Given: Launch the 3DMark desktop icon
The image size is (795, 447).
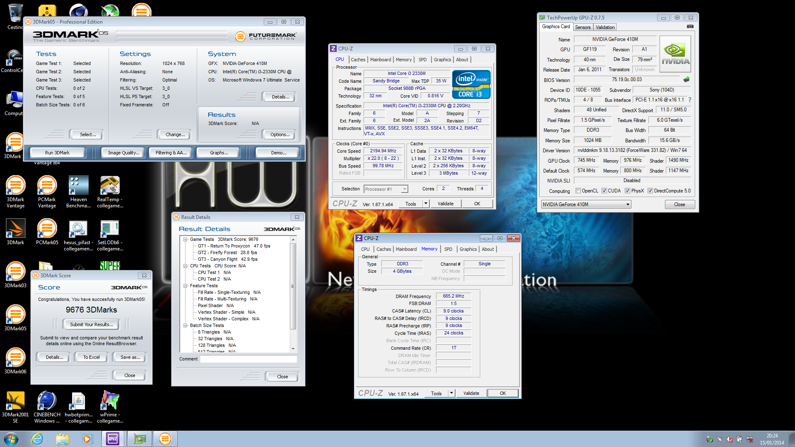Looking at the screenshot, I should click(x=15, y=232).
